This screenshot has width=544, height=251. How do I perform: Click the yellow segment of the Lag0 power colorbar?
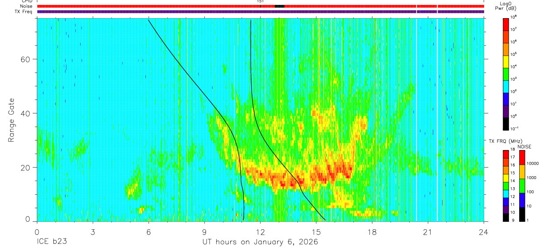505,61
